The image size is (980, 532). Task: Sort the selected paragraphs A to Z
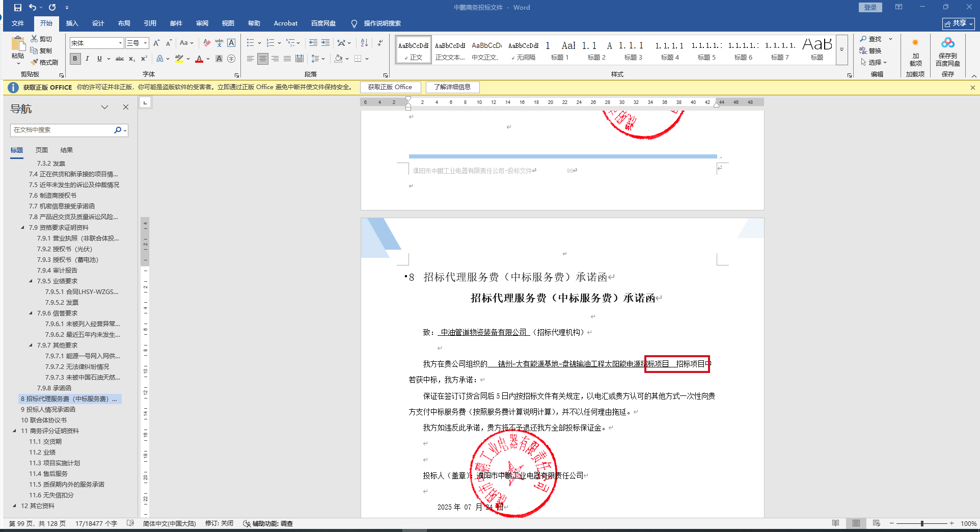coord(364,43)
